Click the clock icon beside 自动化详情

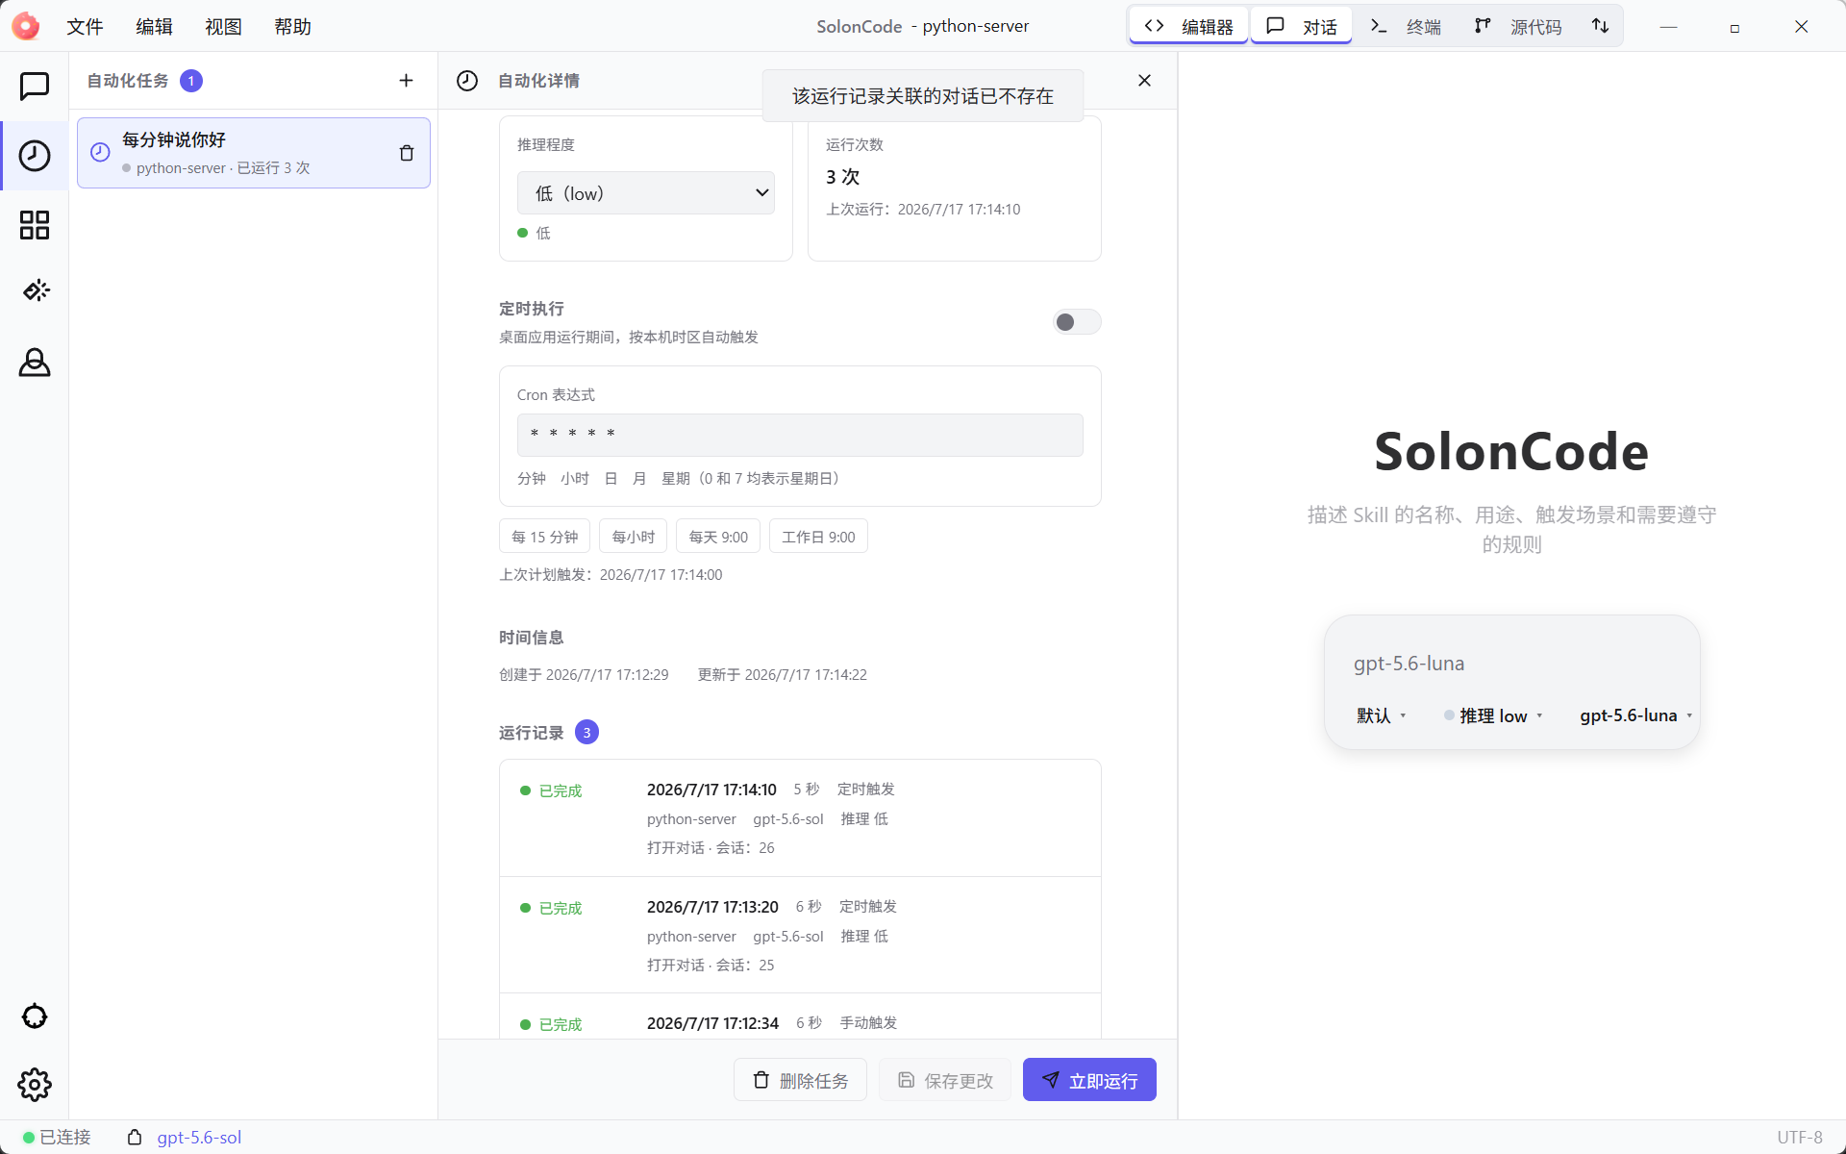(467, 81)
